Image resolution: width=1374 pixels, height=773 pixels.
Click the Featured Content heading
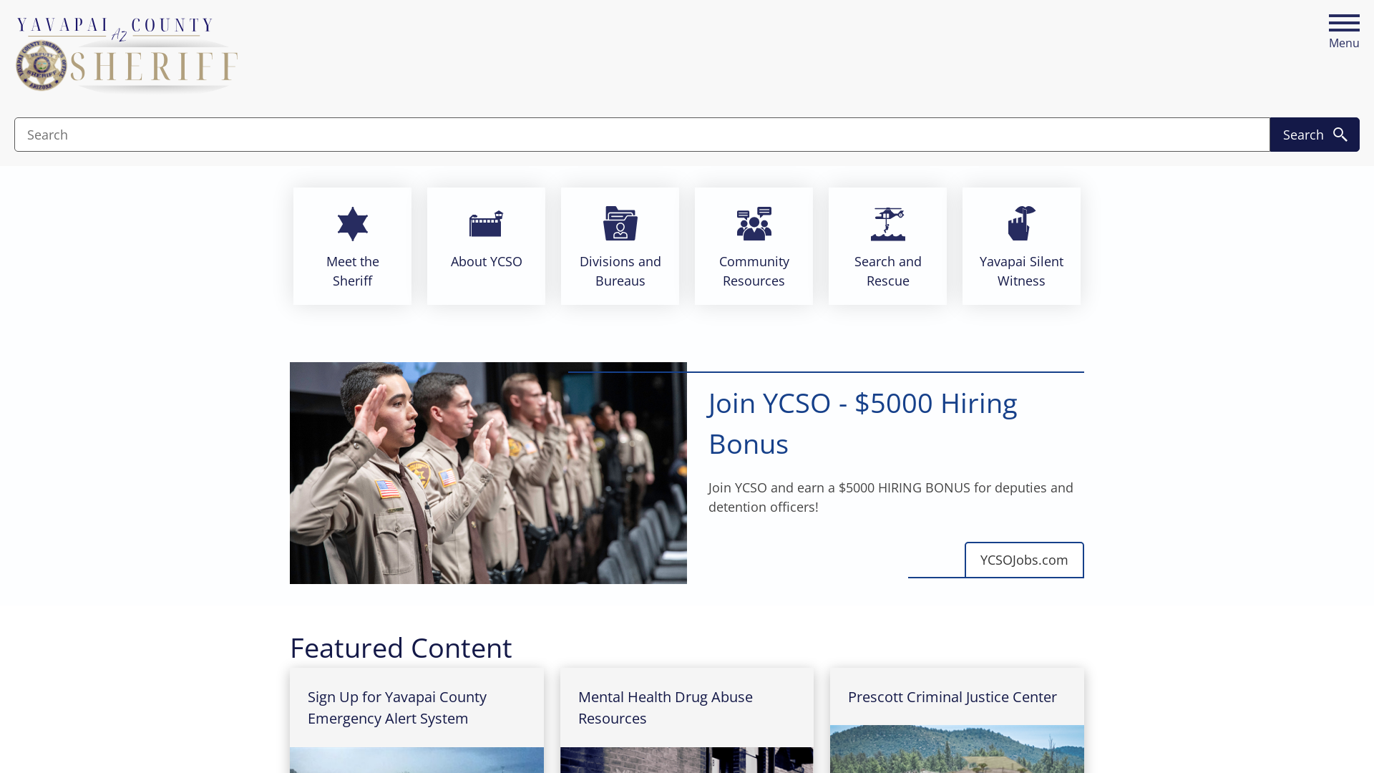pyautogui.click(x=401, y=648)
